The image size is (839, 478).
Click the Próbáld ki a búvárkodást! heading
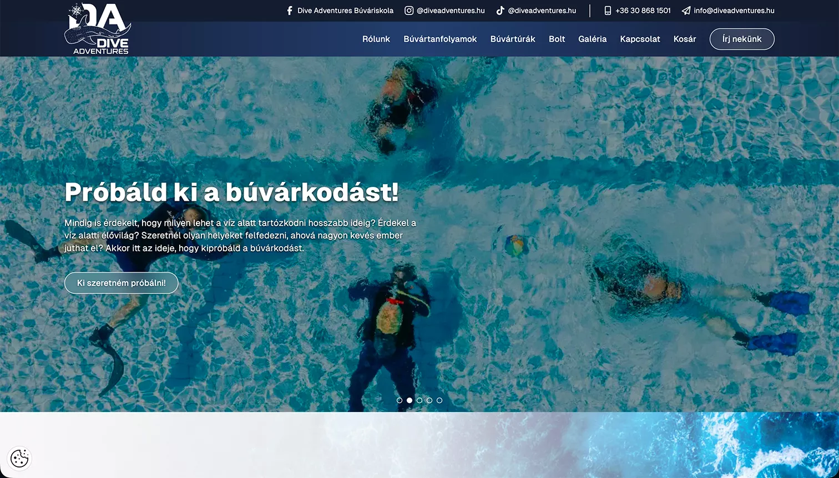click(231, 192)
